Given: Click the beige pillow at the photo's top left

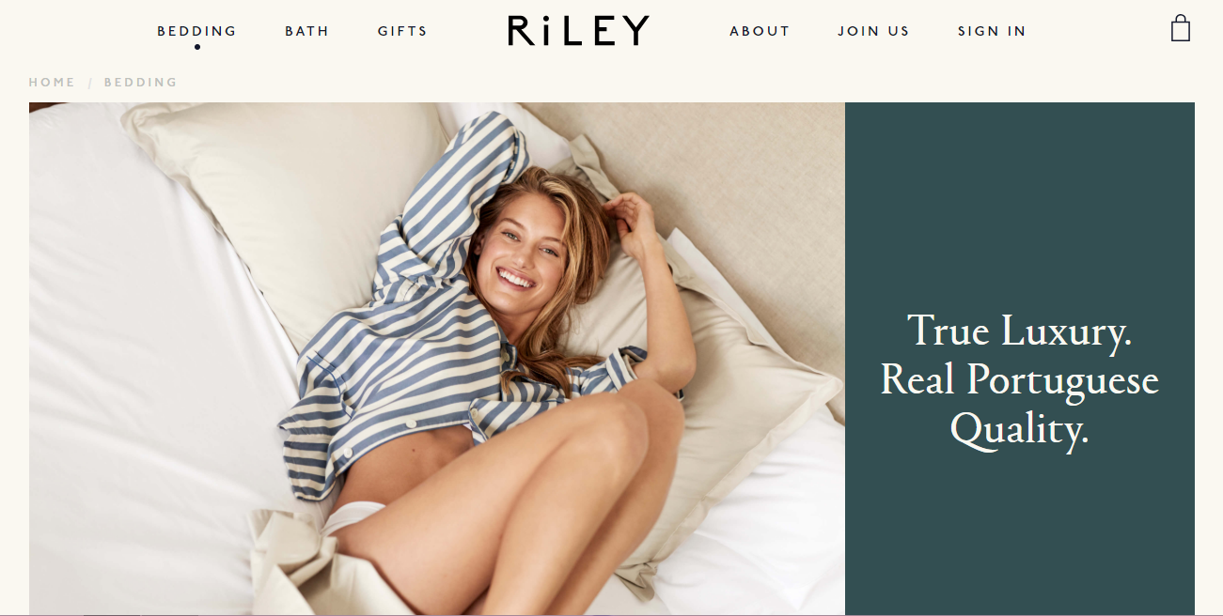Looking at the screenshot, I should [x=291, y=188].
